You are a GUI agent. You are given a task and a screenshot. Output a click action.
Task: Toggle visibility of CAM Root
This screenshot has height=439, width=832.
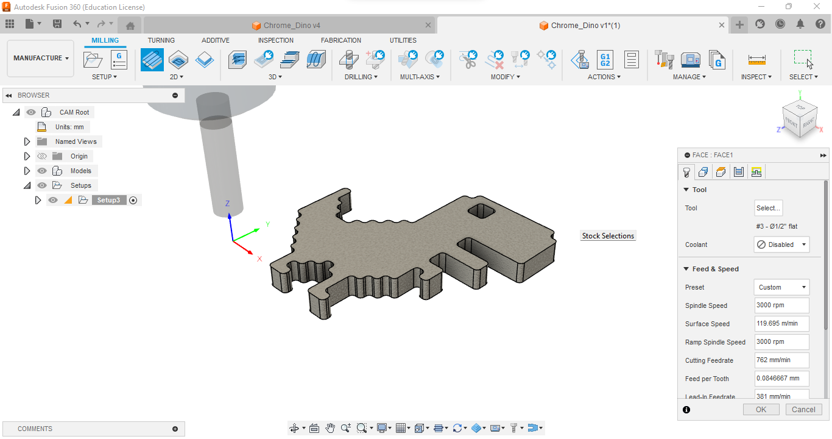tap(30, 112)
